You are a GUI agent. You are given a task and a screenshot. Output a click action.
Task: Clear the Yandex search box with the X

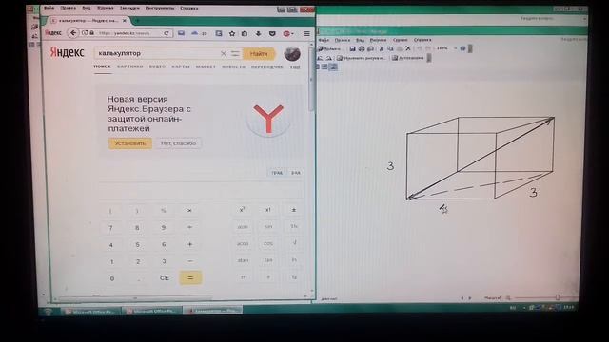pos(224,54)
